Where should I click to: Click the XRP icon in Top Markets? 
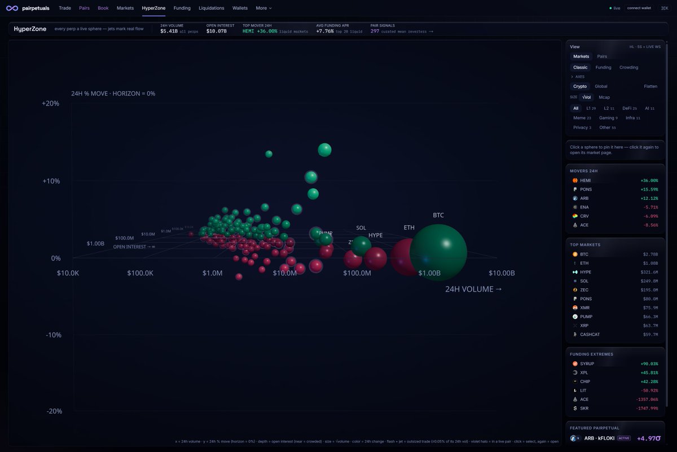575,326
